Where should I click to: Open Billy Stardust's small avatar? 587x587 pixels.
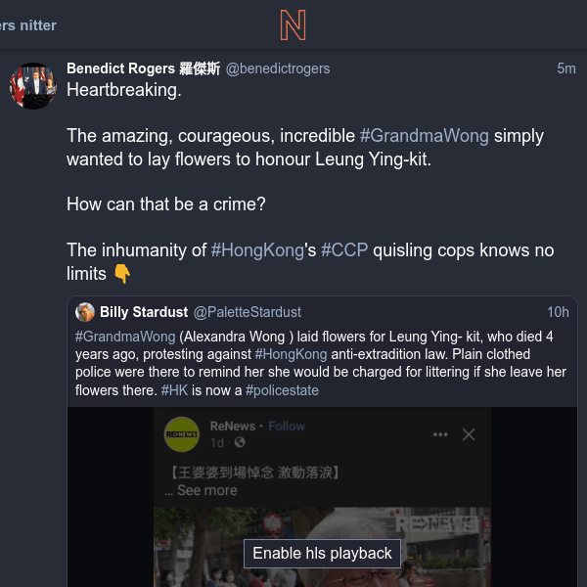[x=85, y=312]
